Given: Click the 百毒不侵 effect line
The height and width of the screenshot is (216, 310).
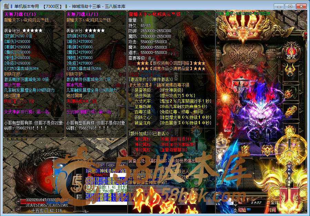Looking at the screenshot, I should [x=169, y=112].
